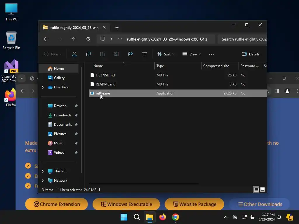Open the Sort dropdown
This screenshot has height=224, width=299.
(166, 54)
